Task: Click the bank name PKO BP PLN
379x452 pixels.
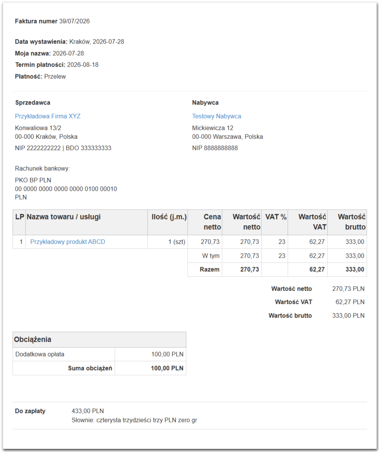Action: [33, 180]
